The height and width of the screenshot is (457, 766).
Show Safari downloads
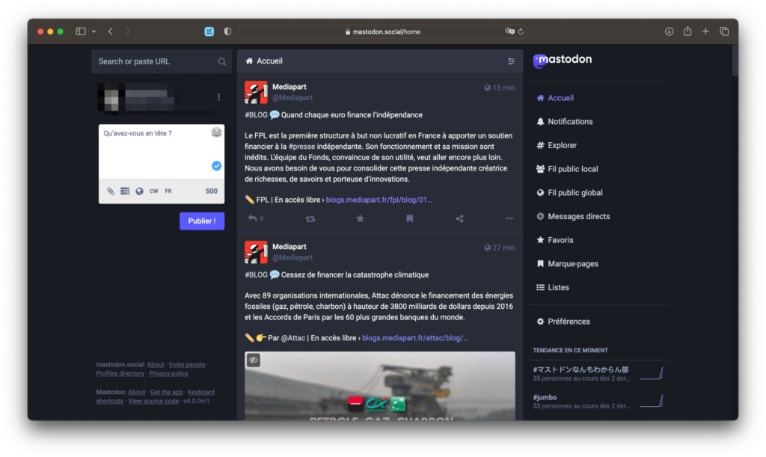[669, 31]
